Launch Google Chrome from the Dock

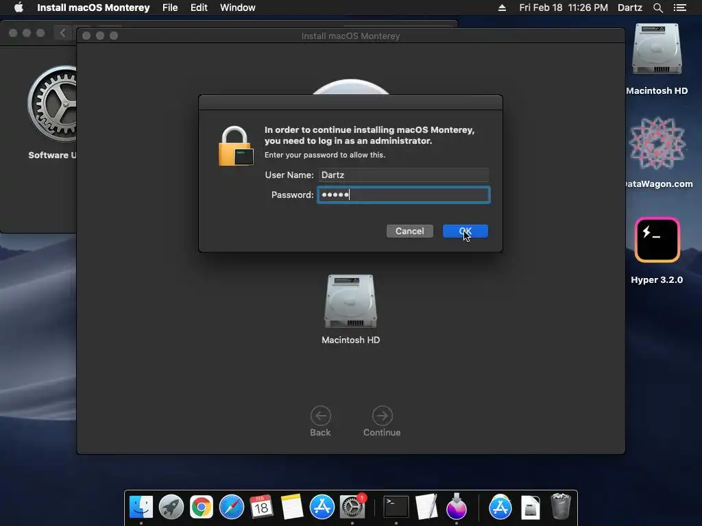202,508
